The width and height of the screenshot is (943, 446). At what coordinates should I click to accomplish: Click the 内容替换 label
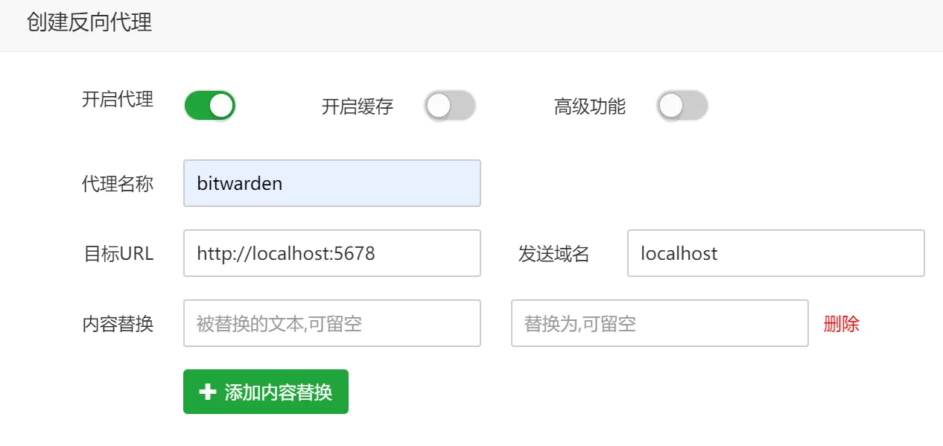118,324
